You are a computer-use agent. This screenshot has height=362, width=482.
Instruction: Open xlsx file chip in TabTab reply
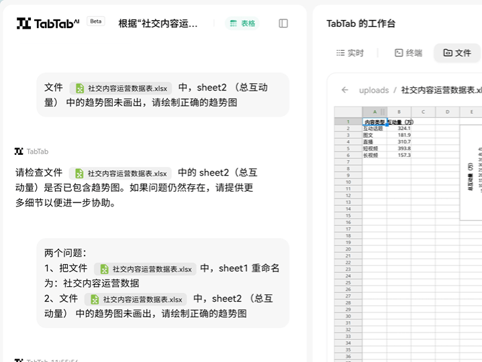[x=121, y=173]
